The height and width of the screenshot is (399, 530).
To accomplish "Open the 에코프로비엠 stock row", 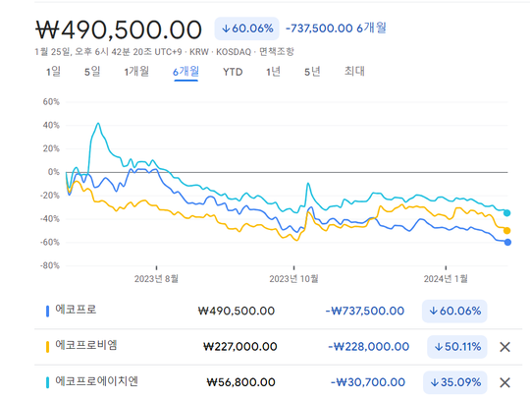I will pos(278,347).
